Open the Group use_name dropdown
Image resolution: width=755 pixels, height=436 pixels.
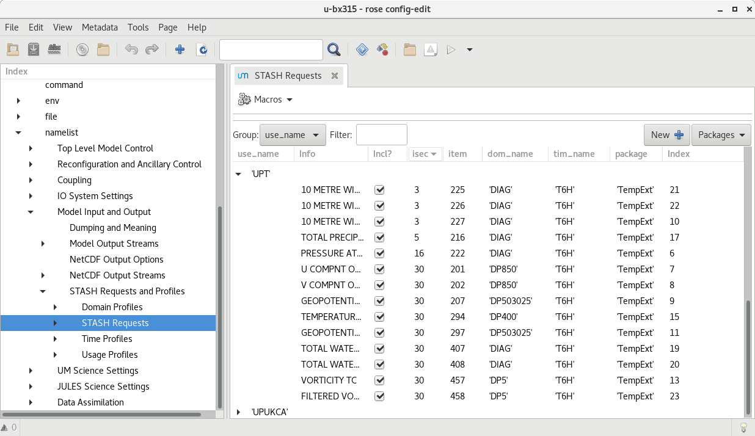(293, 135)
